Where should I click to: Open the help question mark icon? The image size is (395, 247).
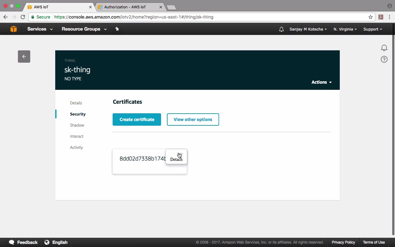click(x=384, y=59)
